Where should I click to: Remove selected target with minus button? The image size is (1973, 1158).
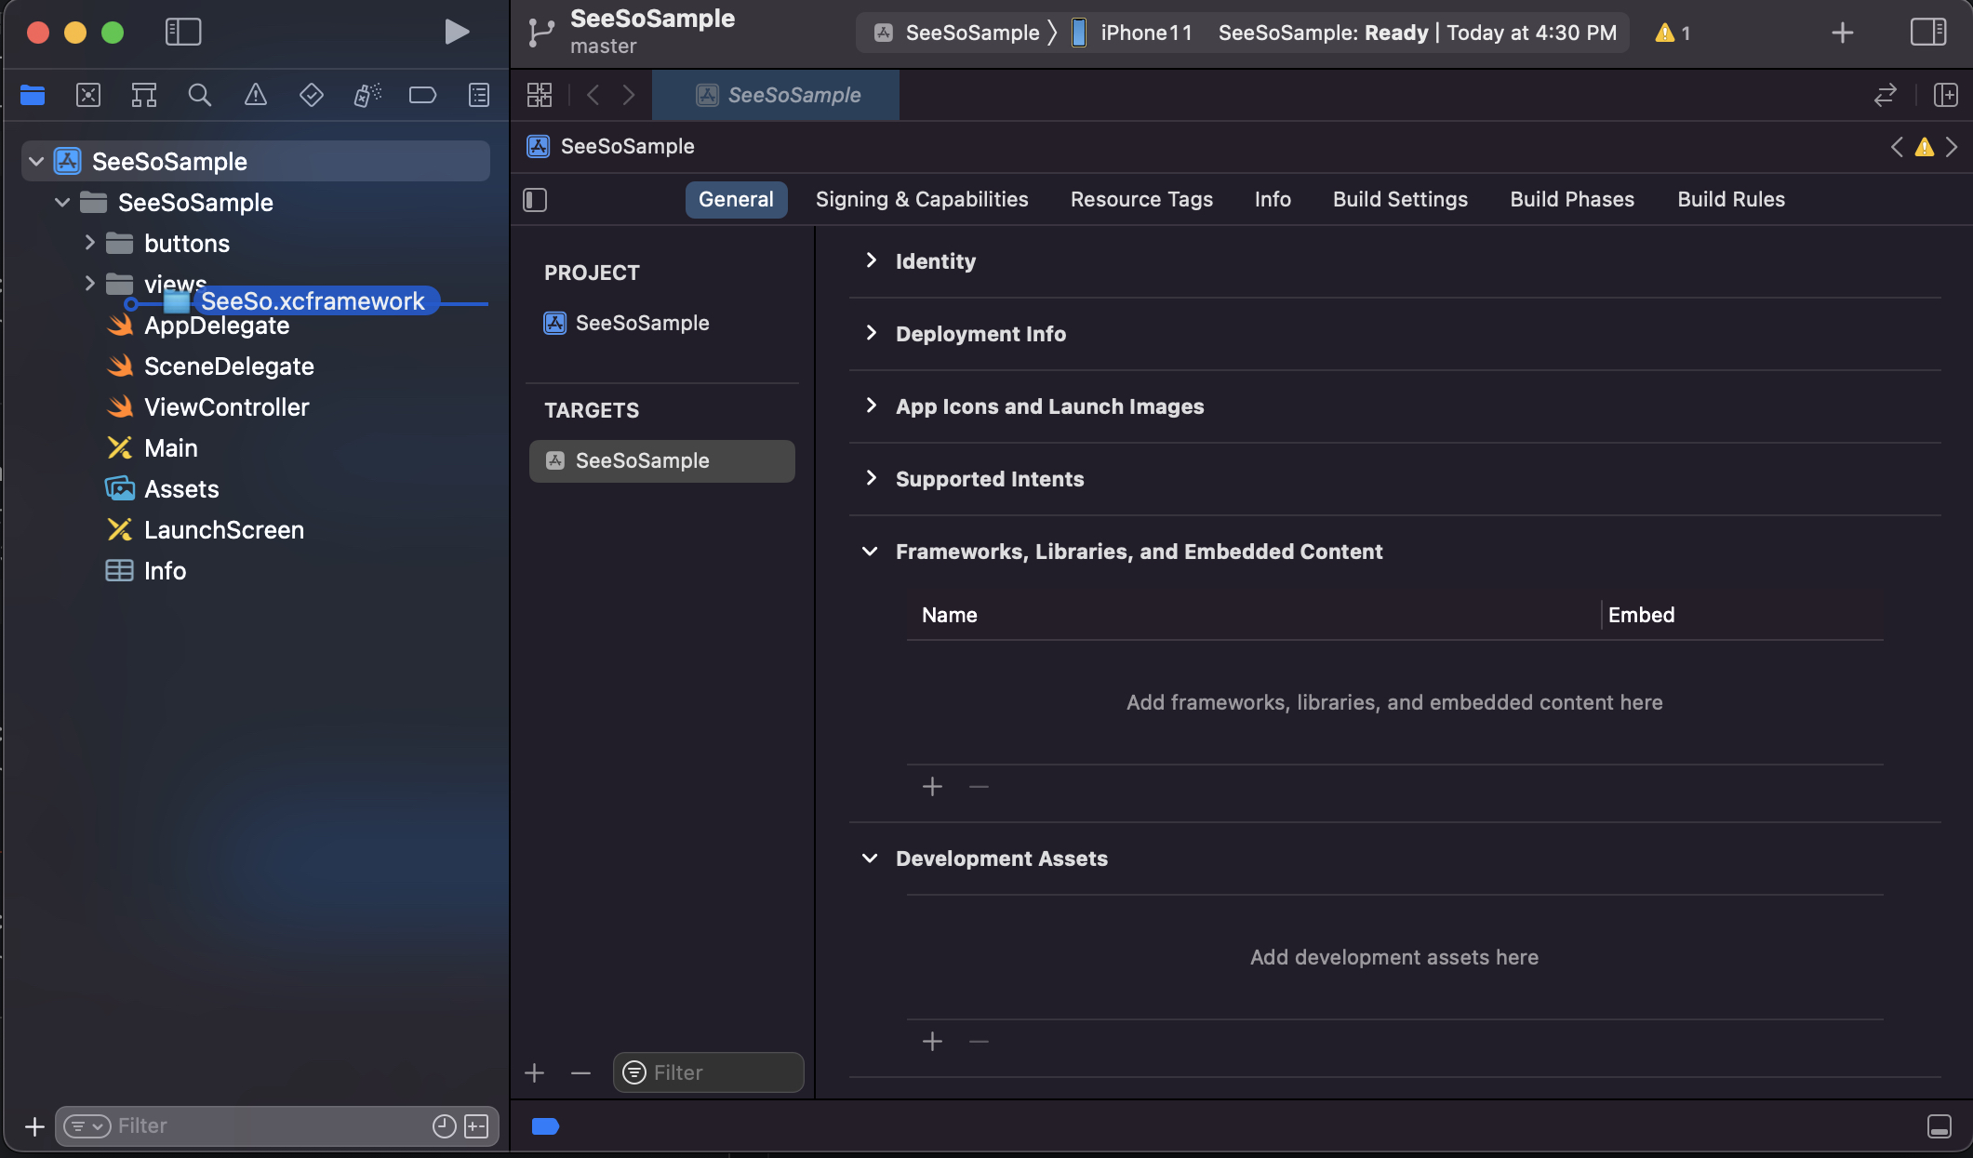[x=580, y=1073]
